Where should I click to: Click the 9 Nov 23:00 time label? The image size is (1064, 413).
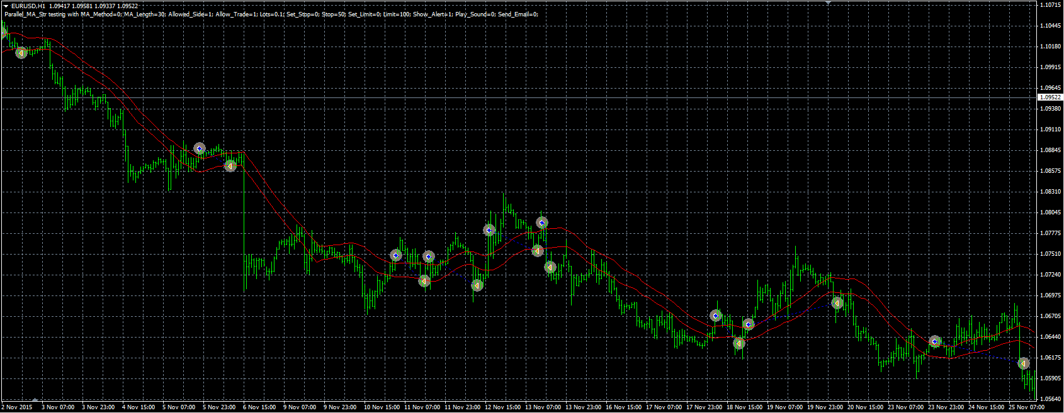[340, 407]
